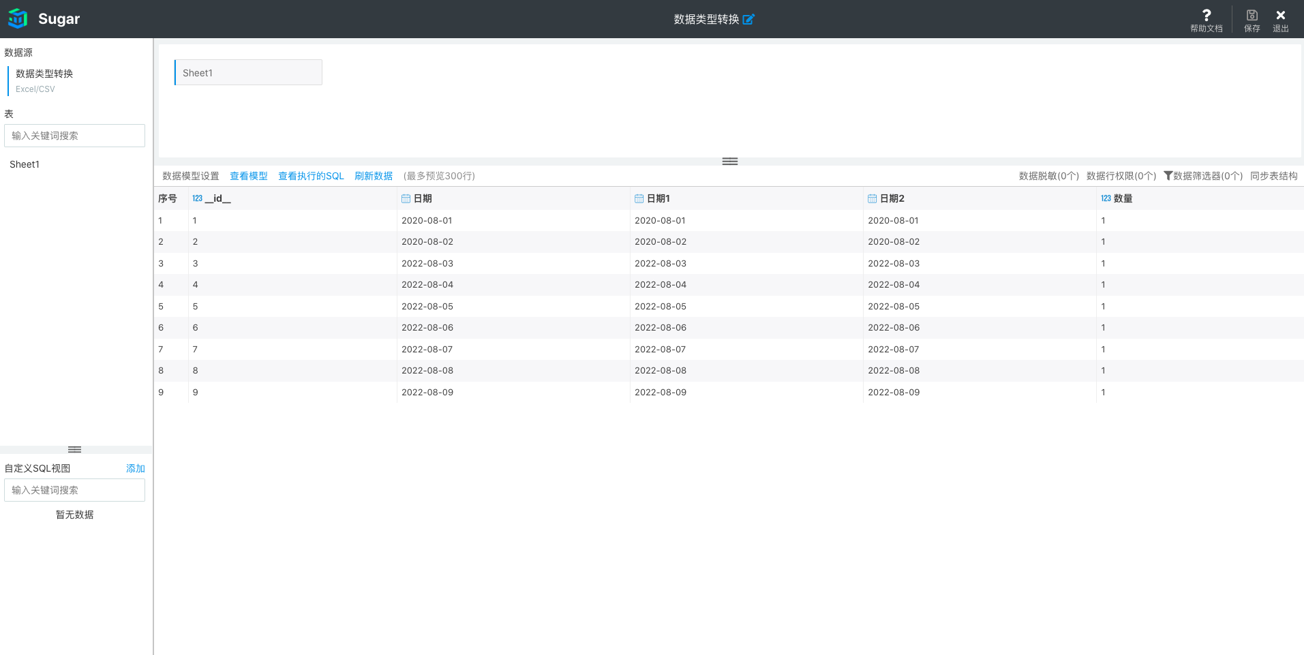Click 刷新数据 to refresh data
Screen dimensions: 1304x655
[373, 176]
